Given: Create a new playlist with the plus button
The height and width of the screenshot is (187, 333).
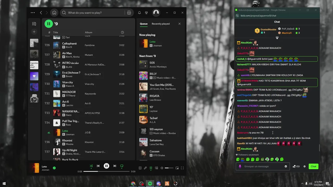Looking at the screenshot, I should tap(34, 32).
